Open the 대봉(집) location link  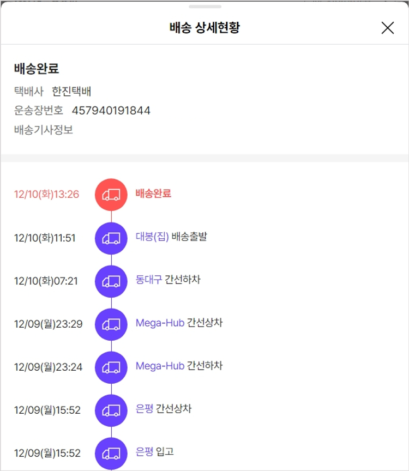click(x=152, y=237)
